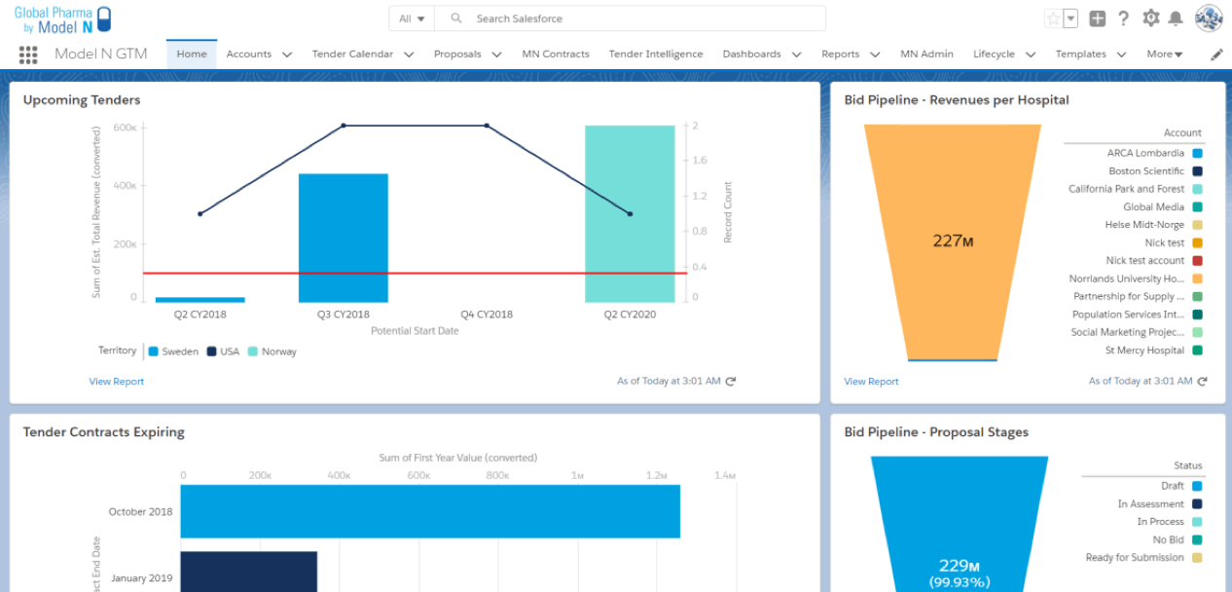Open View Report under Upcoming Tenders

point(116,382)
